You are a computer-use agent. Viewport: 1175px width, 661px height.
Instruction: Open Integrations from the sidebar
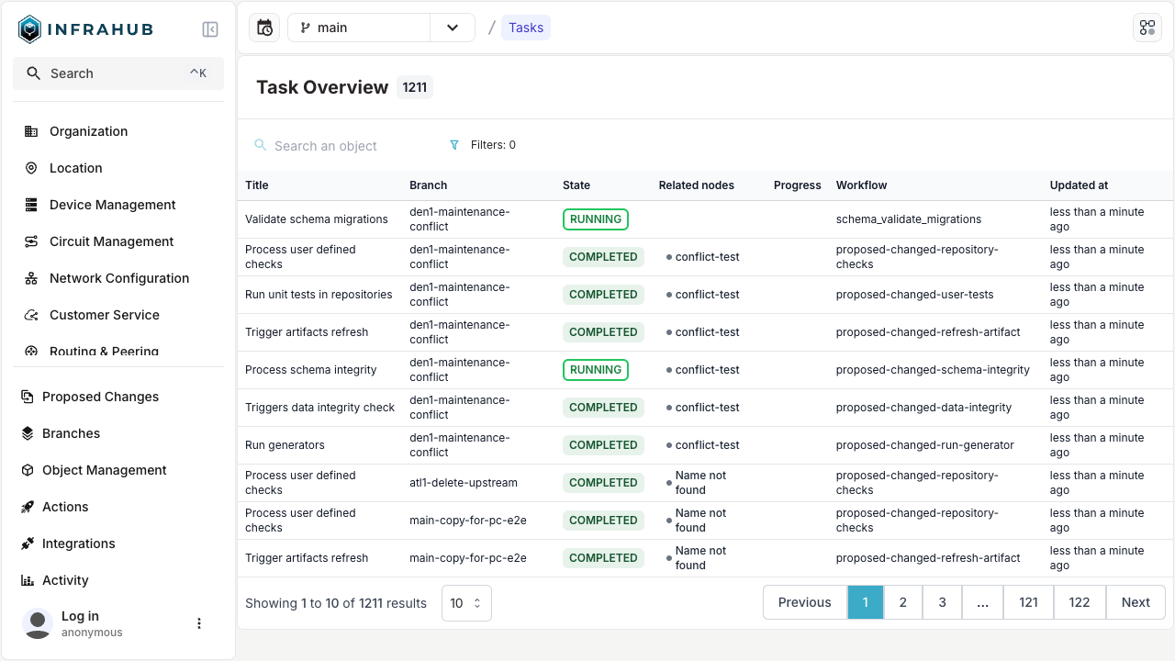click(78, 543)
